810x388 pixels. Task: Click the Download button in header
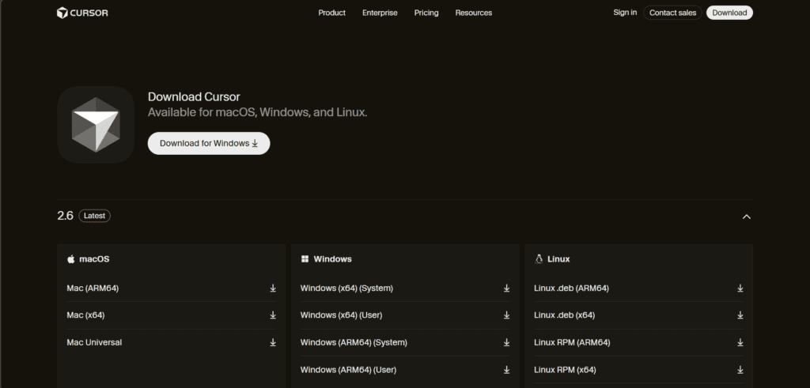click(729, 13)
